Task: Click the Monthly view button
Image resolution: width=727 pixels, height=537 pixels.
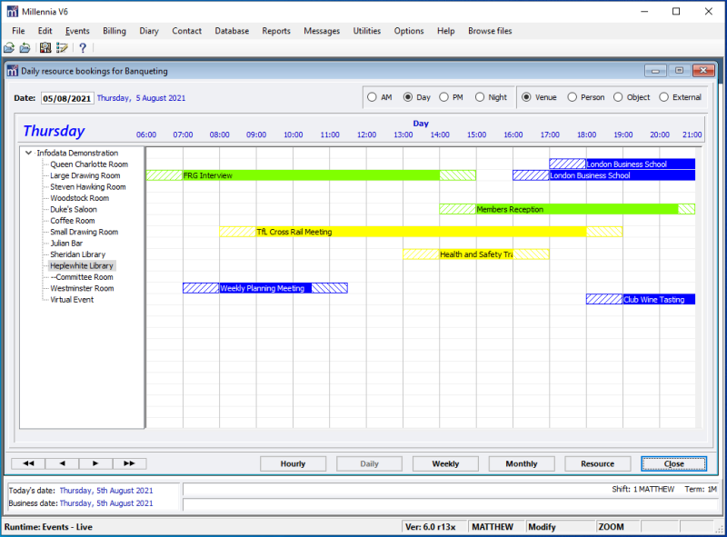Action: [522, 463]
